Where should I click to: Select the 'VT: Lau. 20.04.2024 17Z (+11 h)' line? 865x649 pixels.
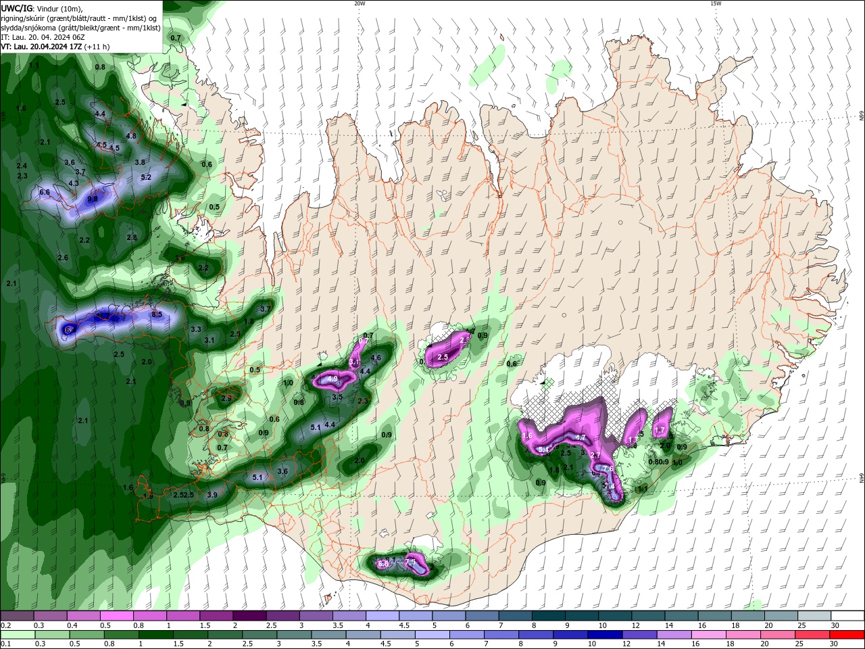click(x=55, y=47)
